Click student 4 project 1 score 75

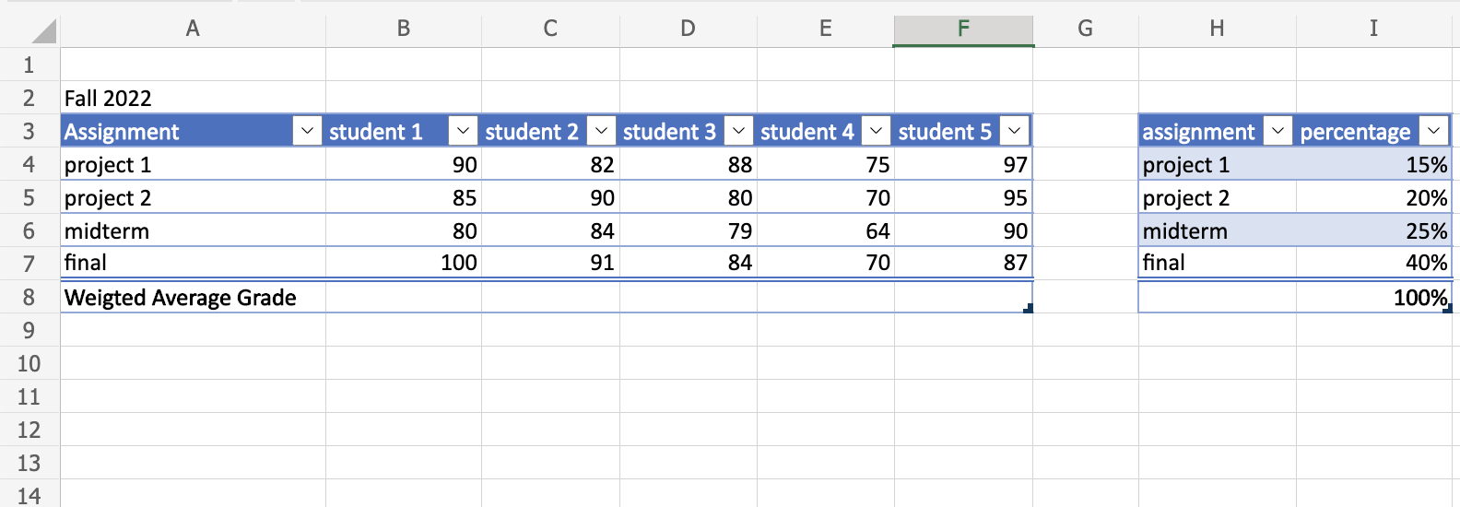point(826,164)
